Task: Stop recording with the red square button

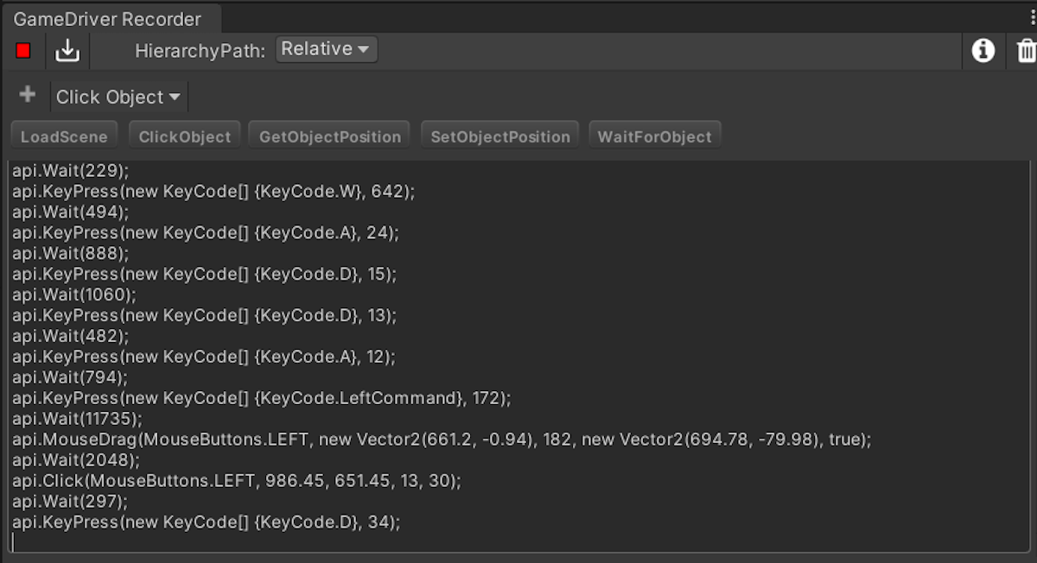Action: 23,51
